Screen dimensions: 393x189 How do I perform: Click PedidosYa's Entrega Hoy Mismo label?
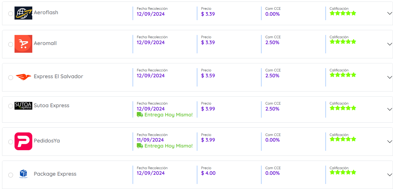click(x=168, y=146)
